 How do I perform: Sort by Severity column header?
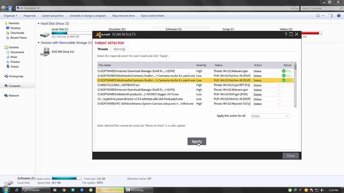point(201,65)
